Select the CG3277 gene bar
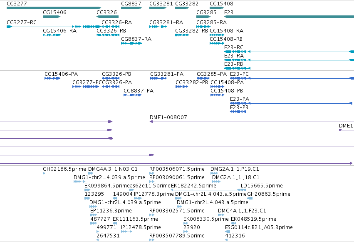The height and width of the screenshot is (242, 354). tap(54, 8)
